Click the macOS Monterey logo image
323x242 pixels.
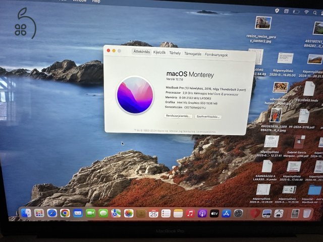[x=135, y=95]
